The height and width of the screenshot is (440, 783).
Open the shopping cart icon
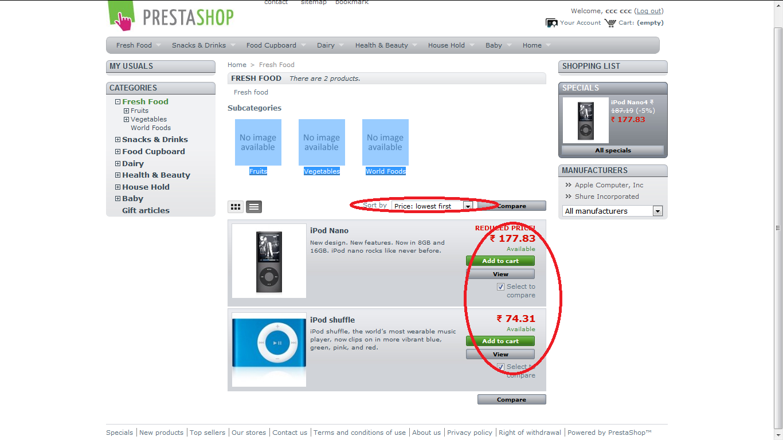click(610, 23)
